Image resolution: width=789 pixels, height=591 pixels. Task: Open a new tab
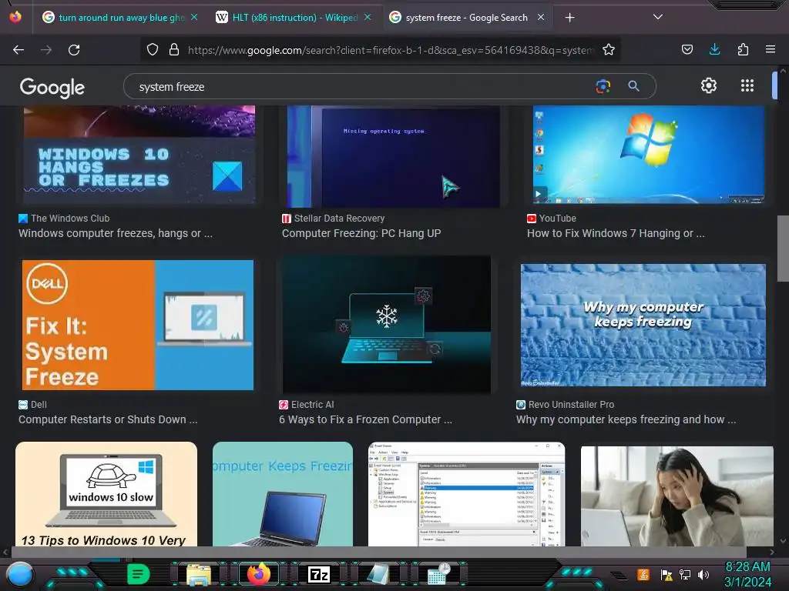pyautogui.click(x=569, y=18)
